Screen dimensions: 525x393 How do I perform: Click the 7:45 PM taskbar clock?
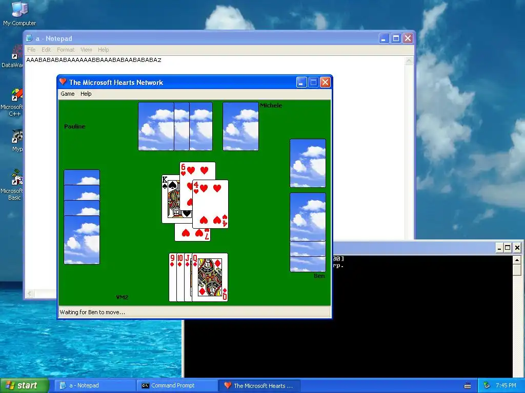pos(506,386)
